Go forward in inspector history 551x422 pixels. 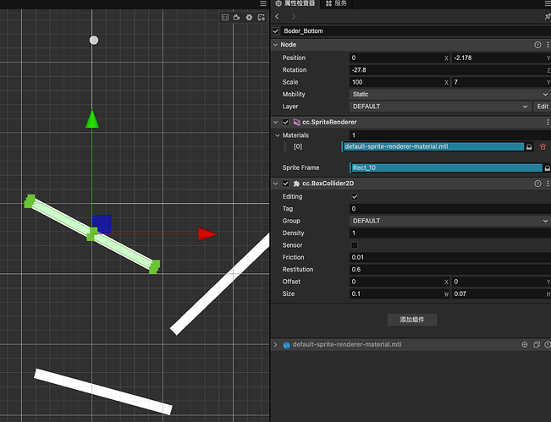coord(294,16)
